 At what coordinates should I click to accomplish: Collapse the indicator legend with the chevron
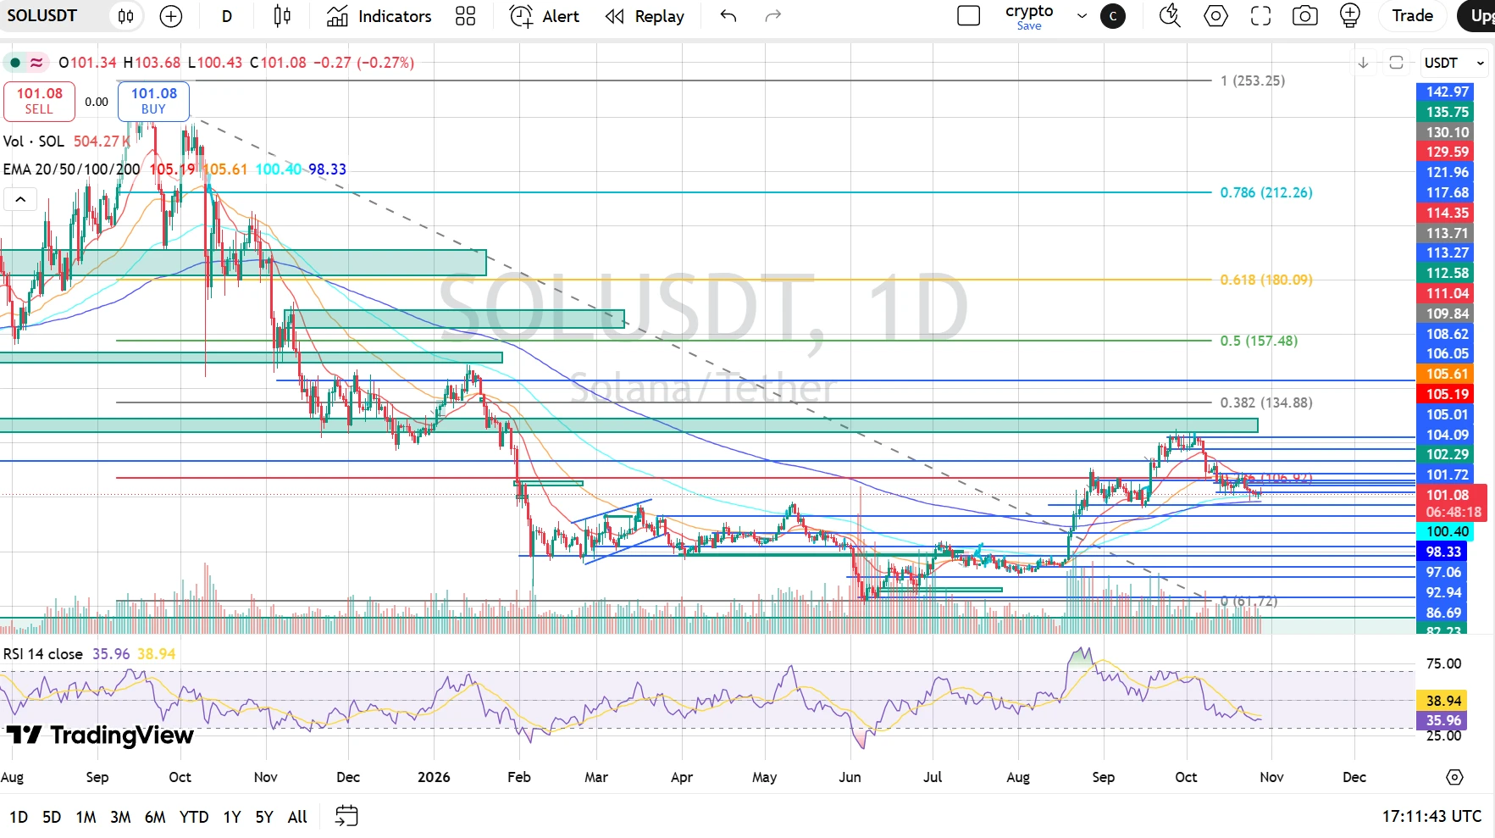pos(20,200)
